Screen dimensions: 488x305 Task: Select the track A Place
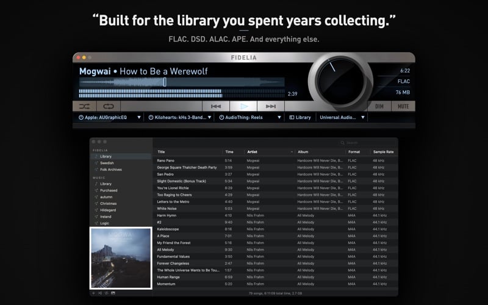tap(276, 236)
